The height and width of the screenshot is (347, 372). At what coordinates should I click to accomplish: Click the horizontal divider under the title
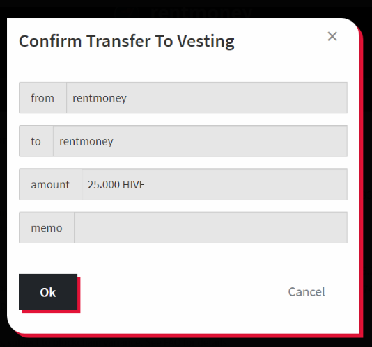183,67
